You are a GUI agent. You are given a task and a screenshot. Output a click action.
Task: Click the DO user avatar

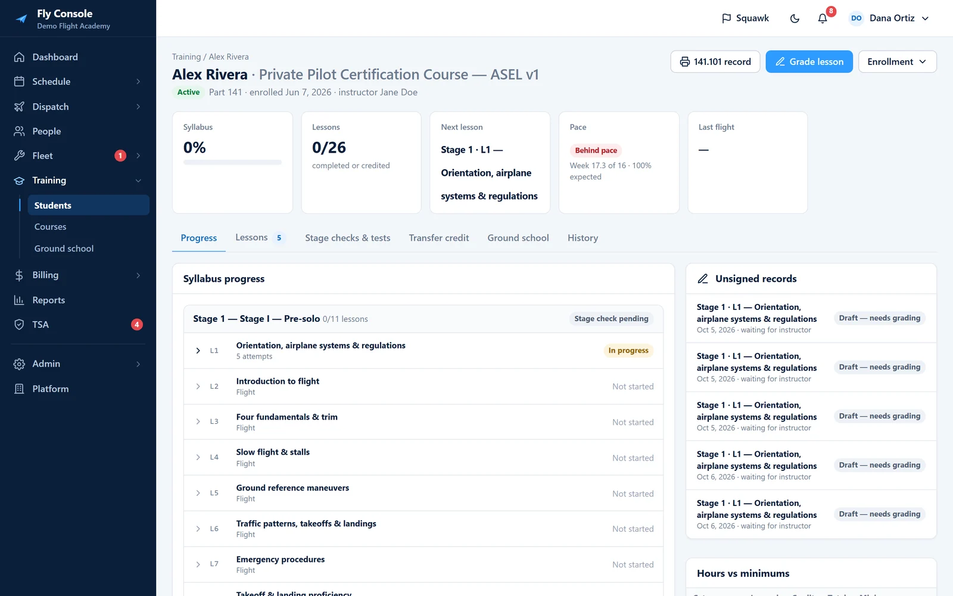click(x=856, y=18)
